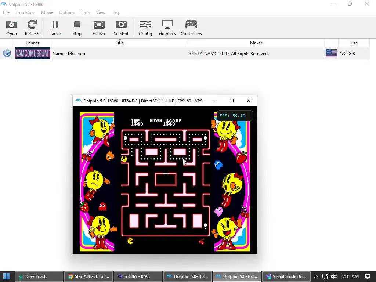The image size is (376, 282).
Task: Click the pink ghost in the right border art
Action: point(218,211)
